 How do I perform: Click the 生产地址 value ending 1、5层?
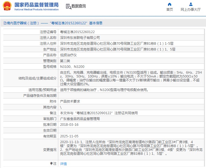[118, 49]
